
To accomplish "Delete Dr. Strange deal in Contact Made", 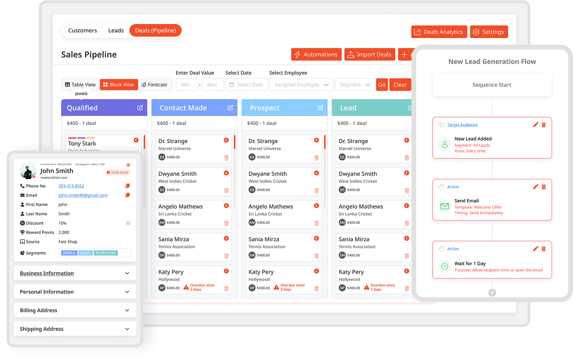I will click(x=226, y=158).
